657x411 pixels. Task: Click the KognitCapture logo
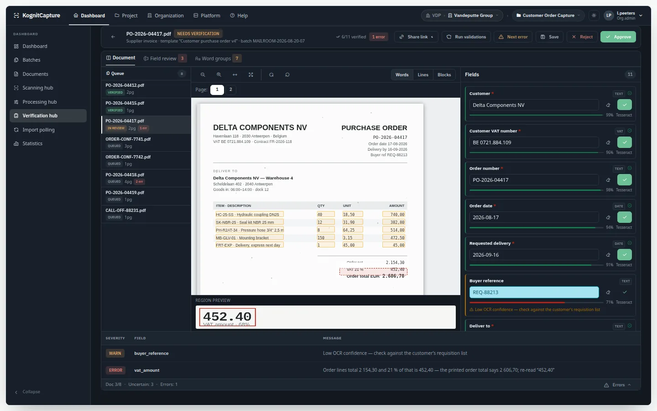(37, 16)
